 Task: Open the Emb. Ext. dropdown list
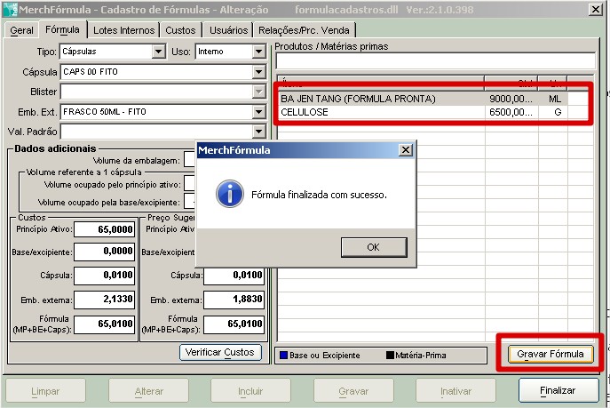(x=258, y=112)
